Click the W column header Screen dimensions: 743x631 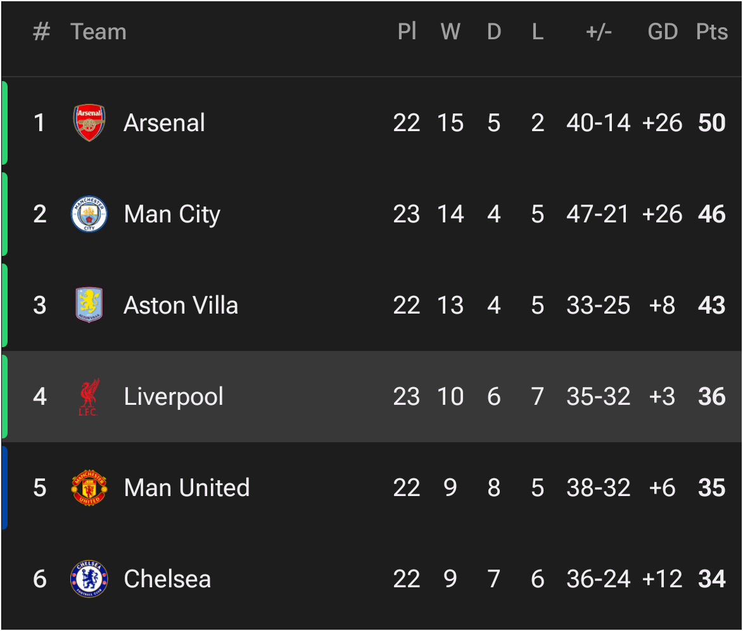pos(450,32)
